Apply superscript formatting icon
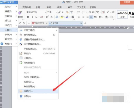The height and width of the screenshot is (108, 135). [47, 17]
